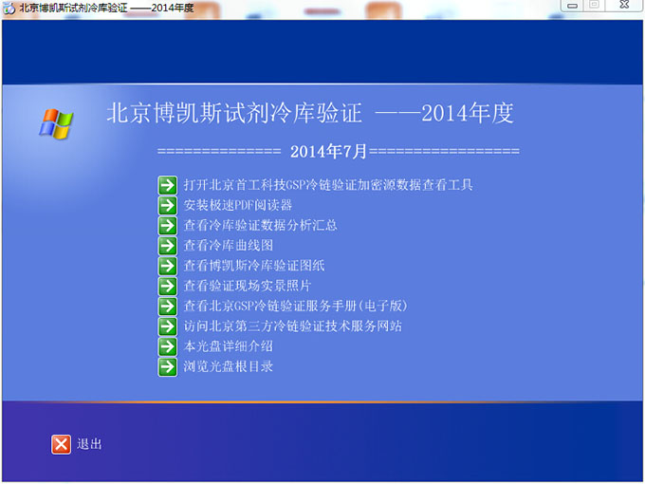The image size is (645, 484).
Task: Click green arrow beside 查看北京GSP冷链验证服务手册
Action: 168,306
